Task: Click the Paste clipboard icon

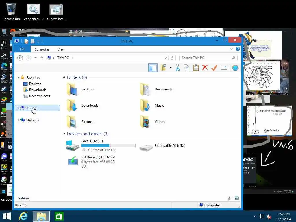Action: click(196, 68)
